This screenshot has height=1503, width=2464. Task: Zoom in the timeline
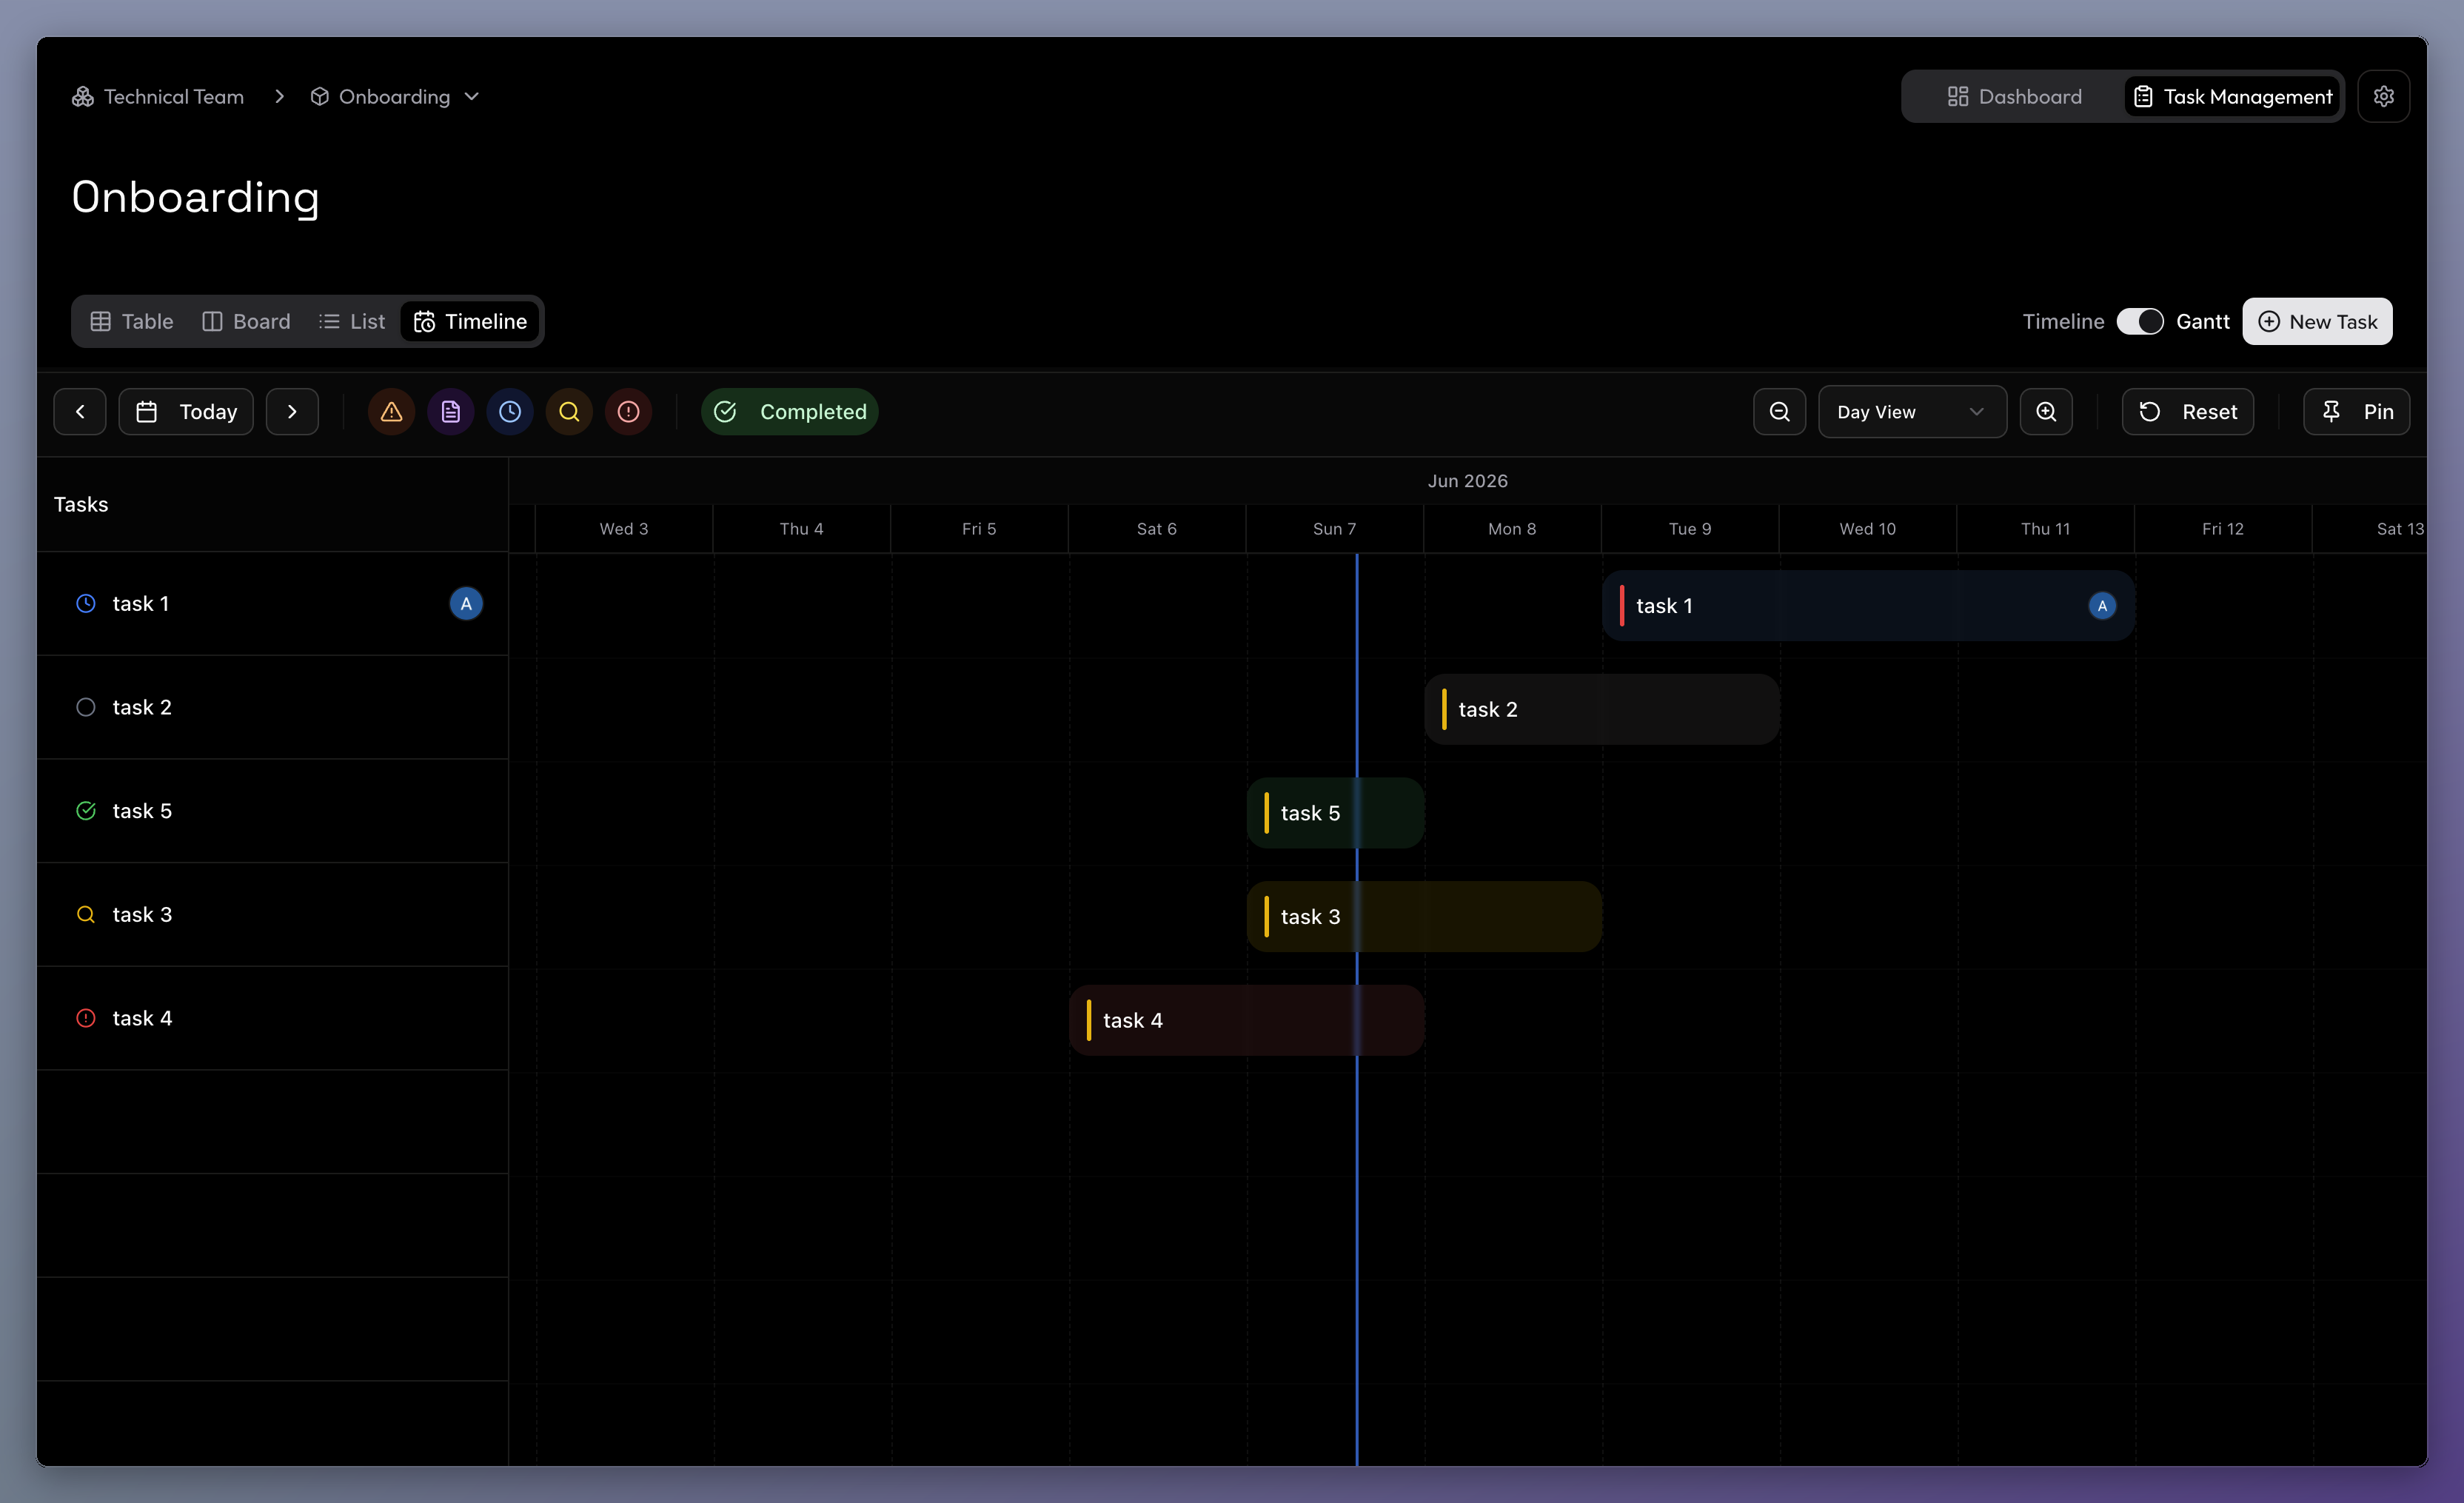pyautogui.click(x=2046, y=411)
